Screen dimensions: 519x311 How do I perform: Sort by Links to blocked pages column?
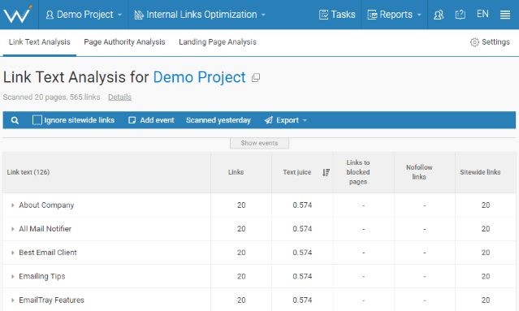358,172
